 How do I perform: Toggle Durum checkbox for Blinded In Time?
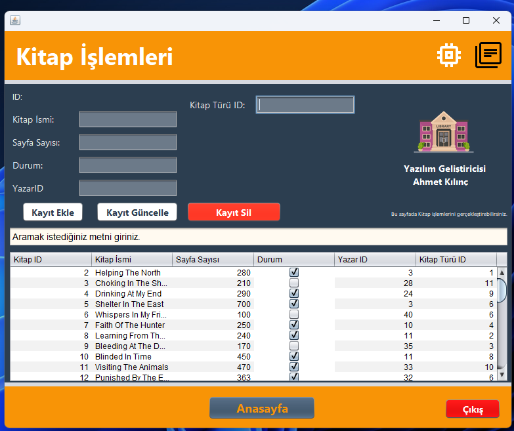[294, 356]
